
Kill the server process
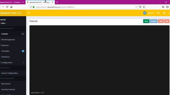click(167, 21)
